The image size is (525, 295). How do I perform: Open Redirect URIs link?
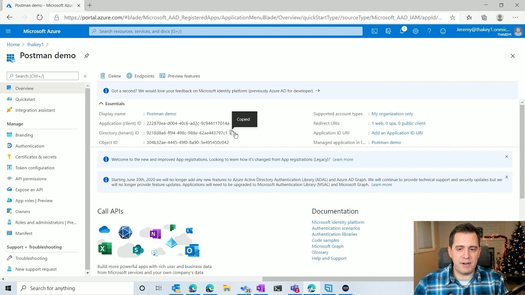coord(398,123)
